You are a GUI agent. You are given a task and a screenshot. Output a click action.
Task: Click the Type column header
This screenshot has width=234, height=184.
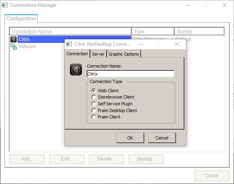(x=153, y=31)
